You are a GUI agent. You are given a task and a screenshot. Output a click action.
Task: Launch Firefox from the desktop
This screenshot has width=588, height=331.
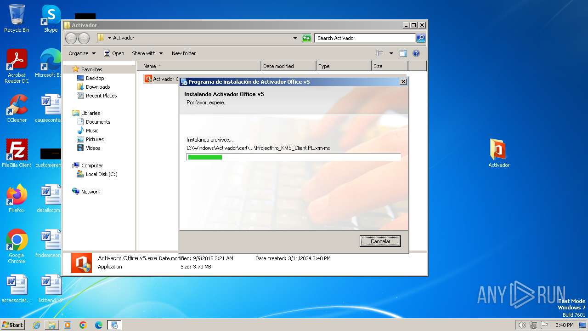pyautogui.click(x=17, y=199)
